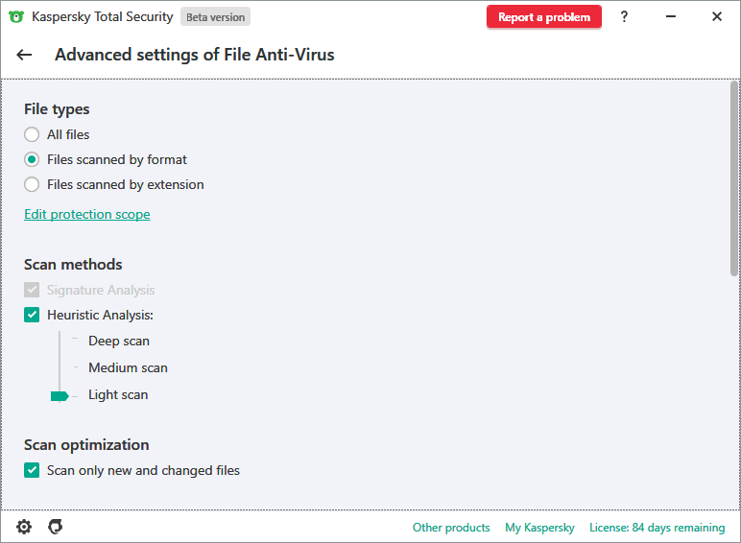
Task: Minimize the Kaspersky window
Action: [x=671, y=16]
